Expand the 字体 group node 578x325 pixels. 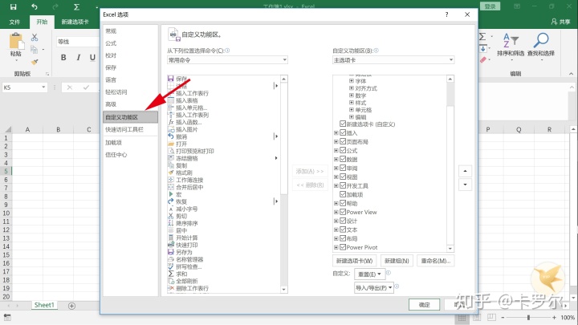(x=352, y=81)
